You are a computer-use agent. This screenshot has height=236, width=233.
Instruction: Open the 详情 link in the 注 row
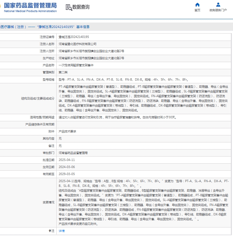(62, 231)
